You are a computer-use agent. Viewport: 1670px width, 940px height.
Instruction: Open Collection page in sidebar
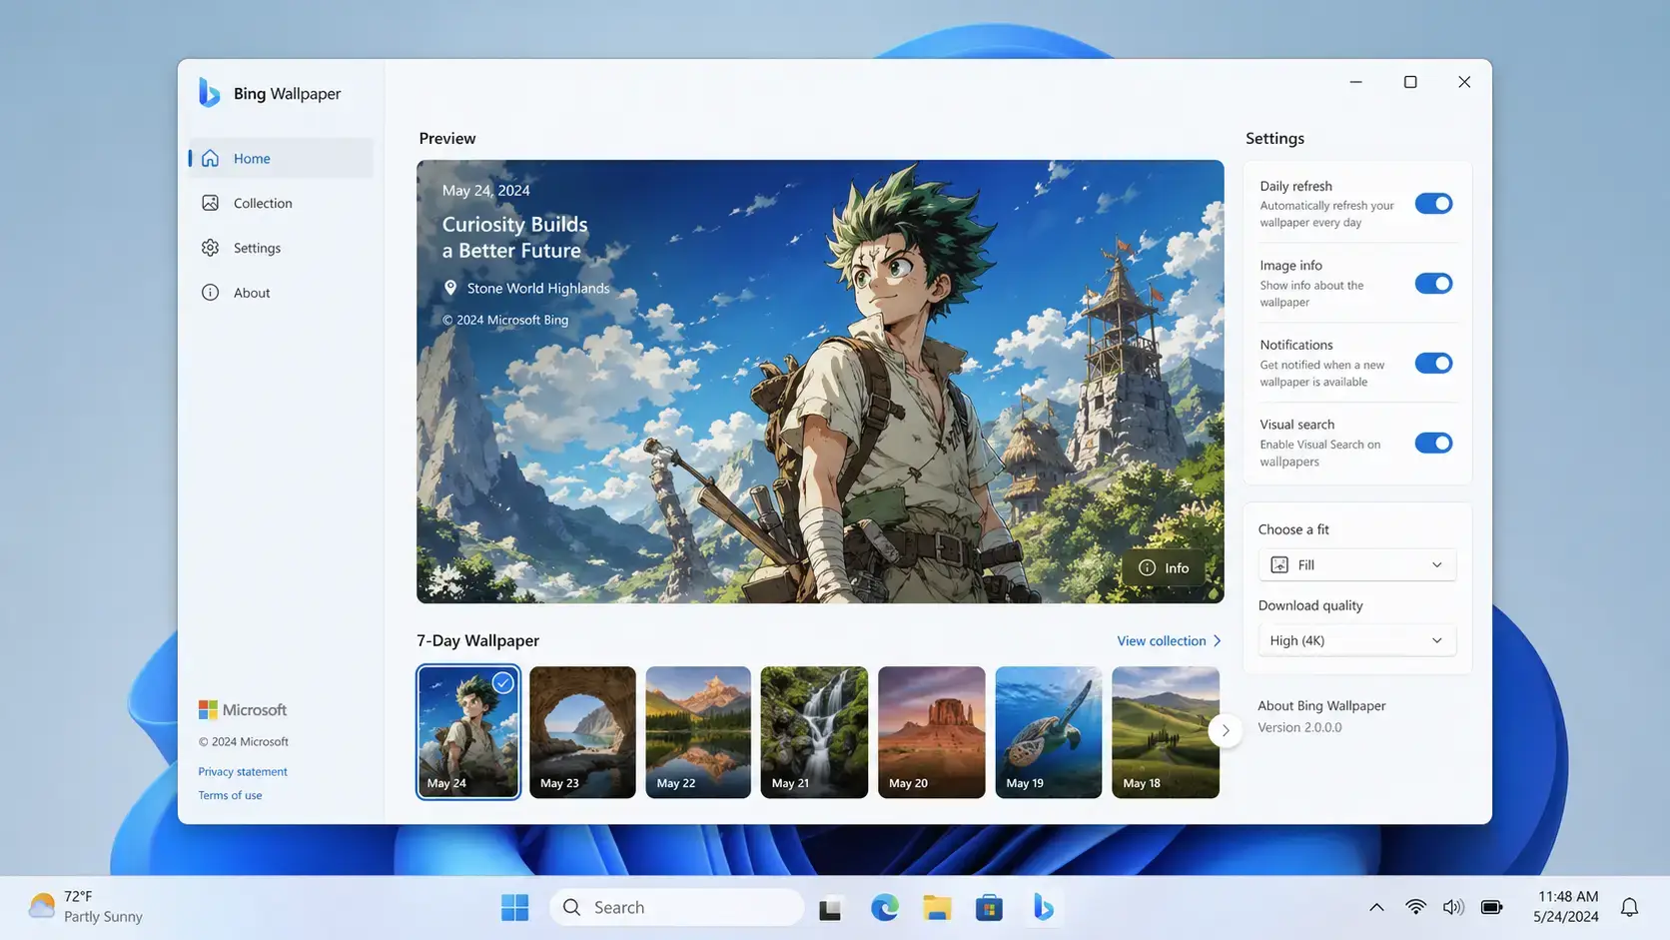(281, 203)
